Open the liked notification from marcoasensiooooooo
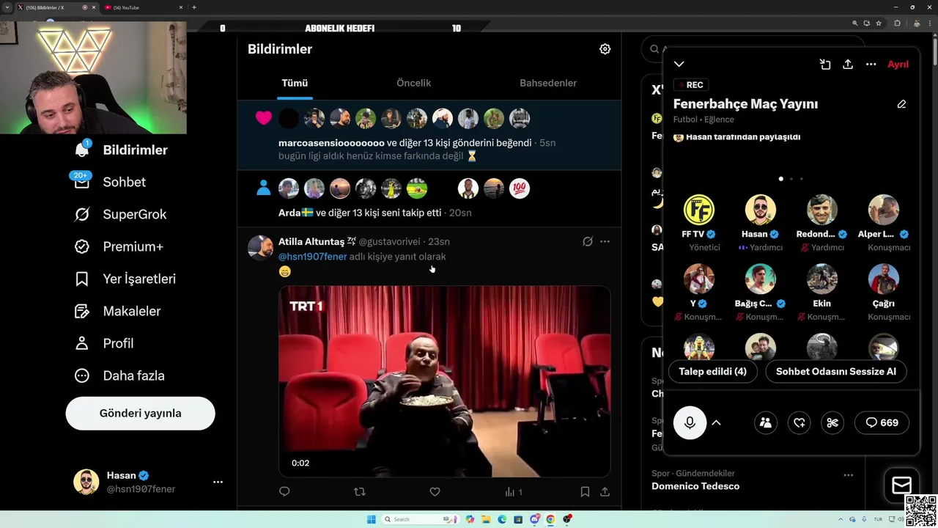 click(429, 136)
